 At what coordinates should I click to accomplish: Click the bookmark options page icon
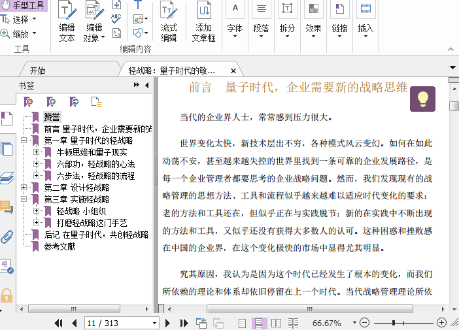96,102
